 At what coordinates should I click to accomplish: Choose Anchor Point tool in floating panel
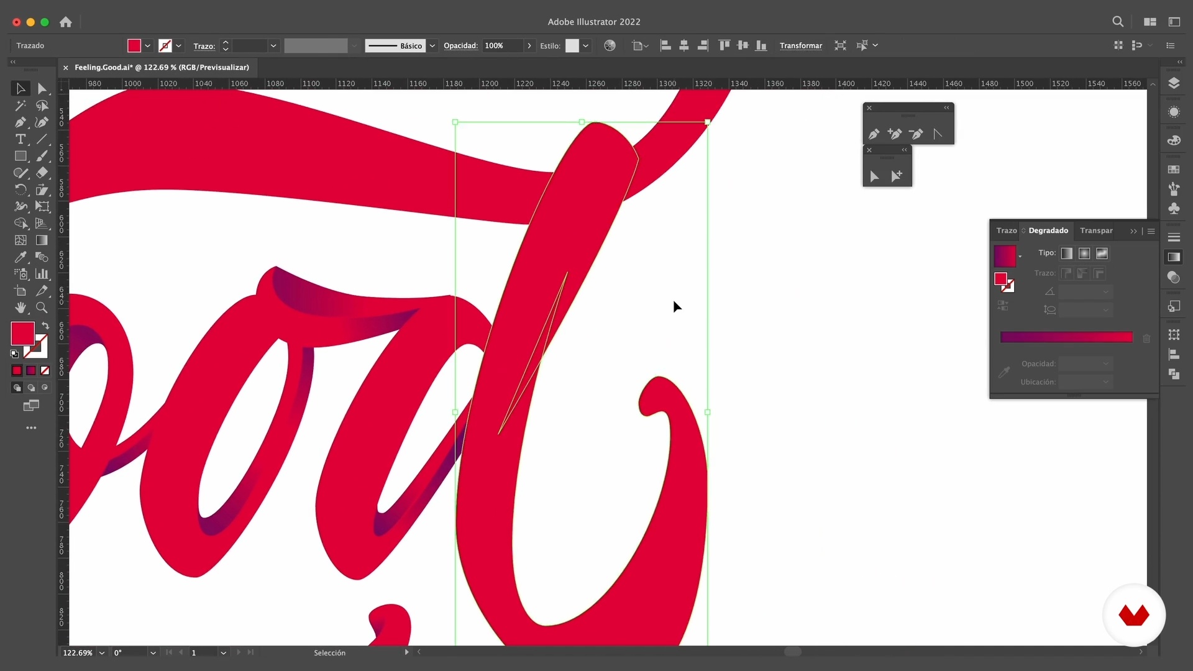click(938, 134)
